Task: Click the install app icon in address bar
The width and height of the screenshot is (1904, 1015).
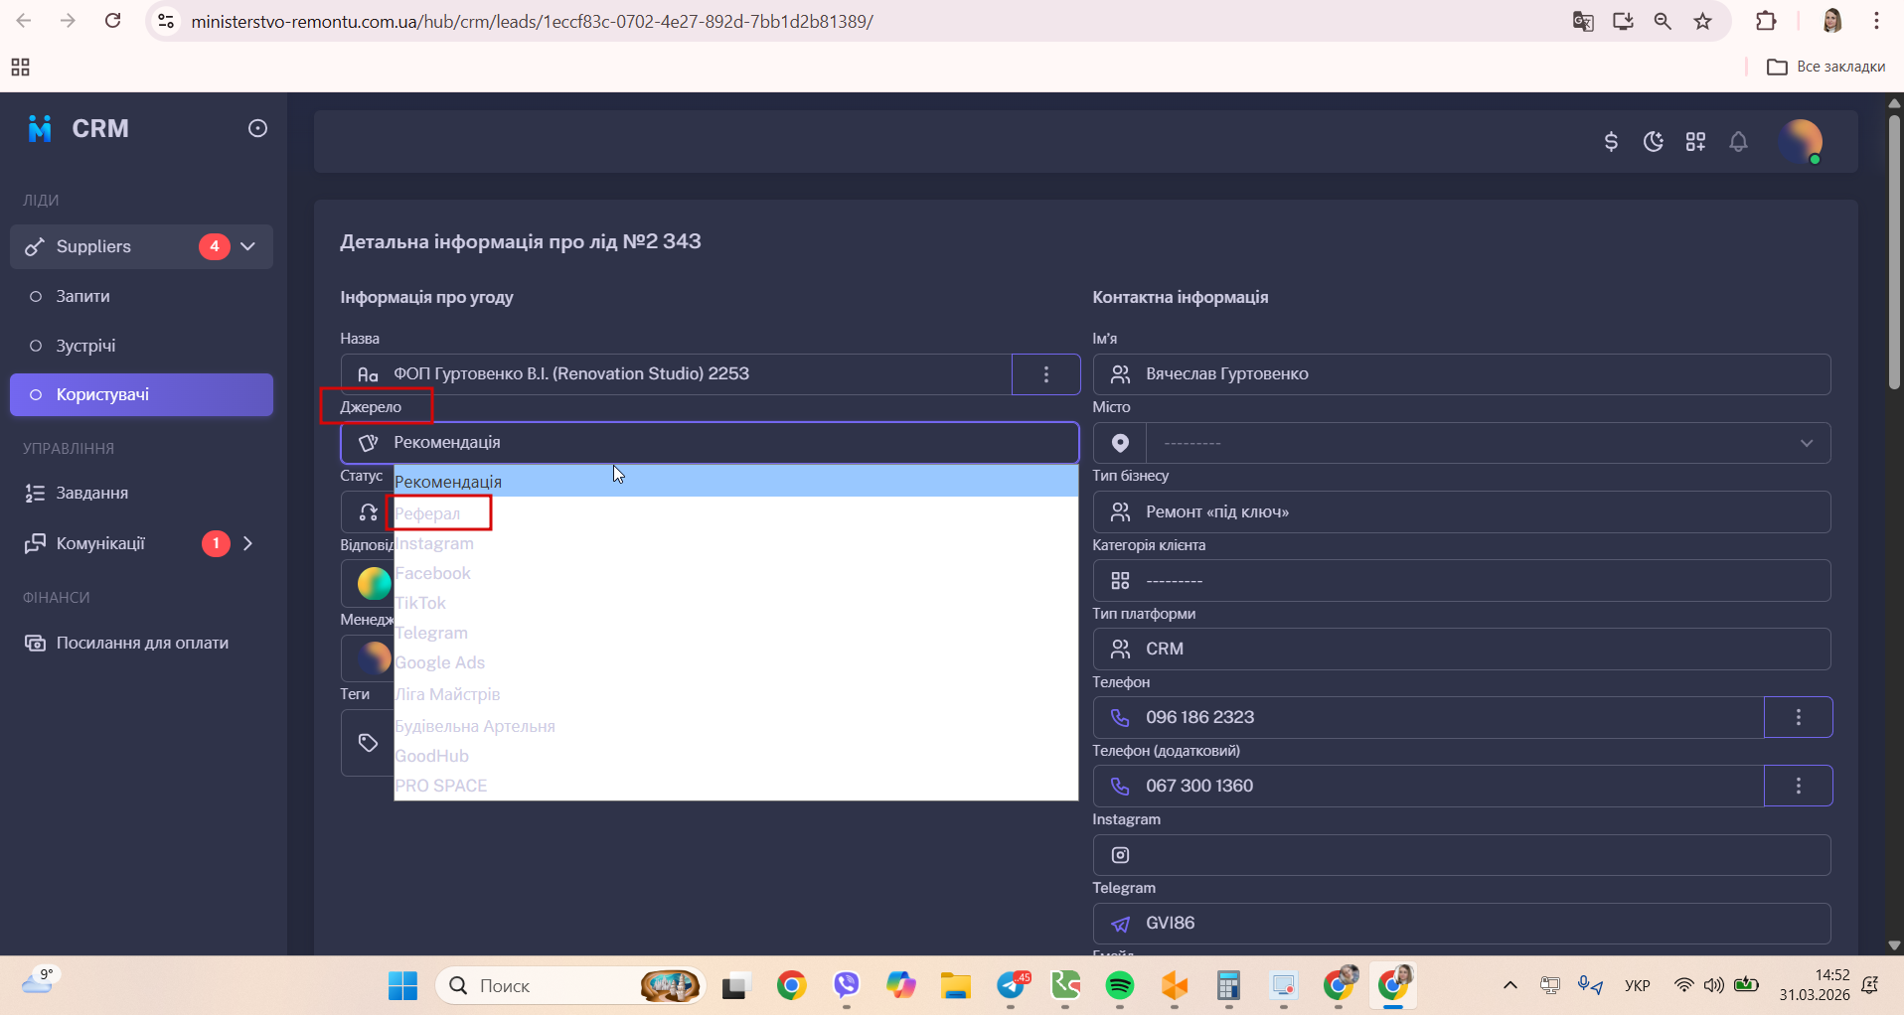Action: tap(1623, 21)
